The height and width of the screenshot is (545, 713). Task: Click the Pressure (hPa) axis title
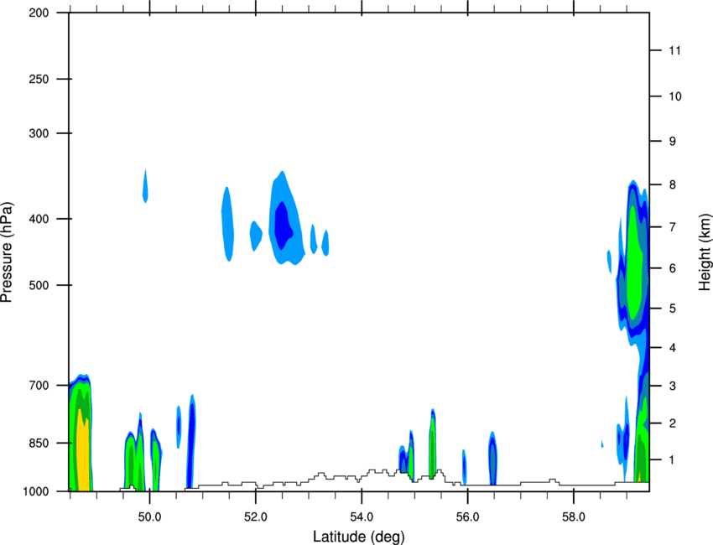7,252
